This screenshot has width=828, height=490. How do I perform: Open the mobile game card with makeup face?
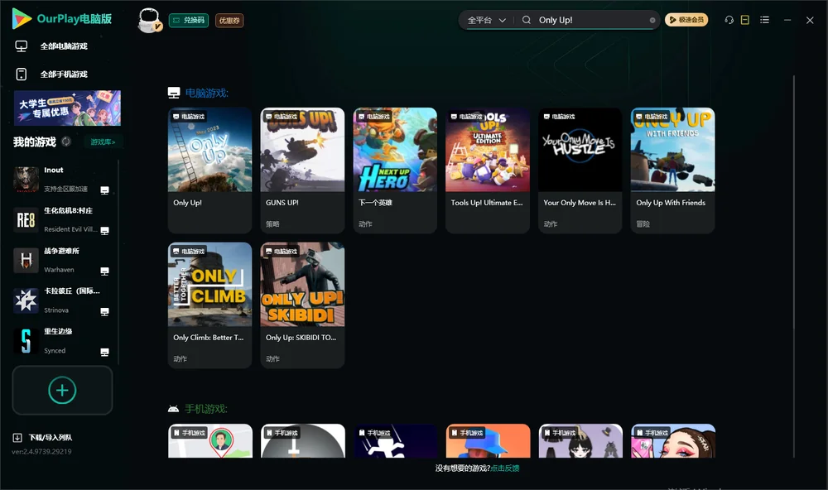tap(673, 441)
